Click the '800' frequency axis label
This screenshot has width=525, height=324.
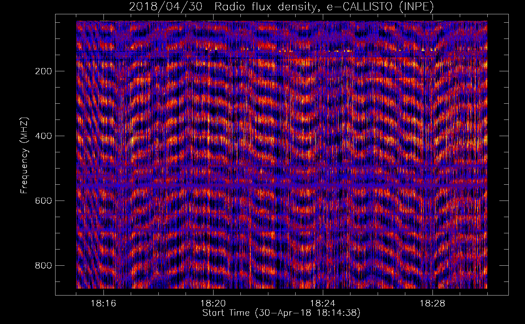tap(43, 266)
